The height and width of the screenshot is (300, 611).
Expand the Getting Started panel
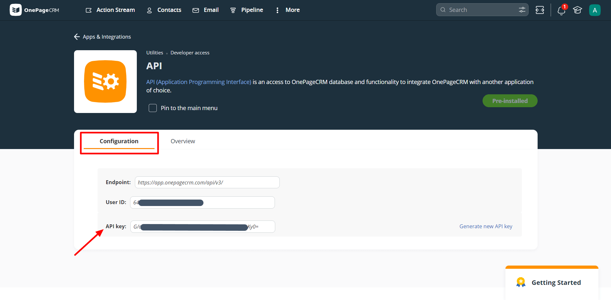(556, 282)
